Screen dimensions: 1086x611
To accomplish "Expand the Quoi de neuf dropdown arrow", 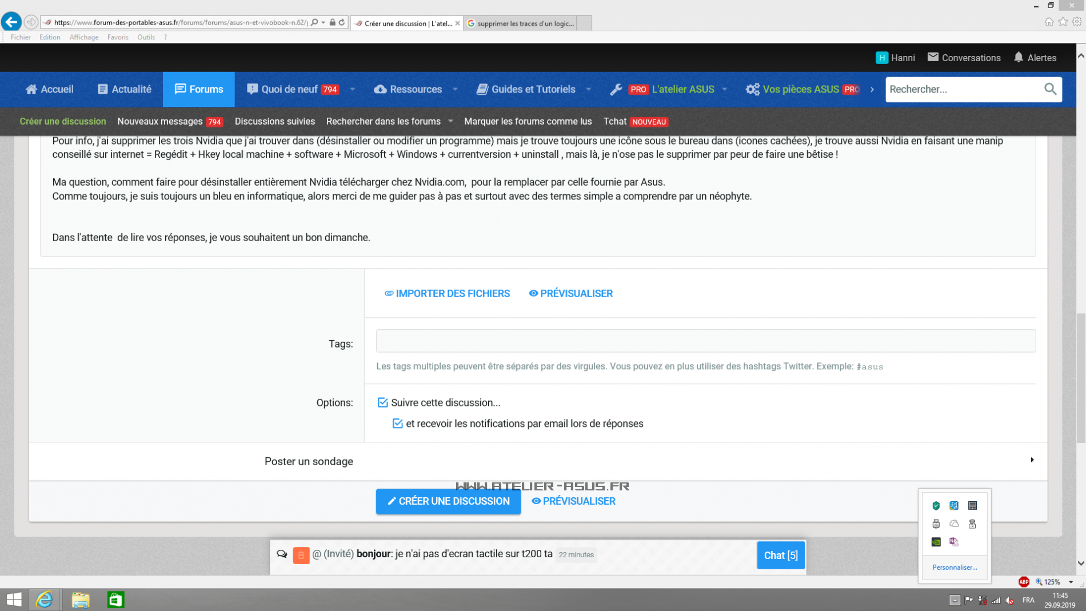I will [353, 89].
